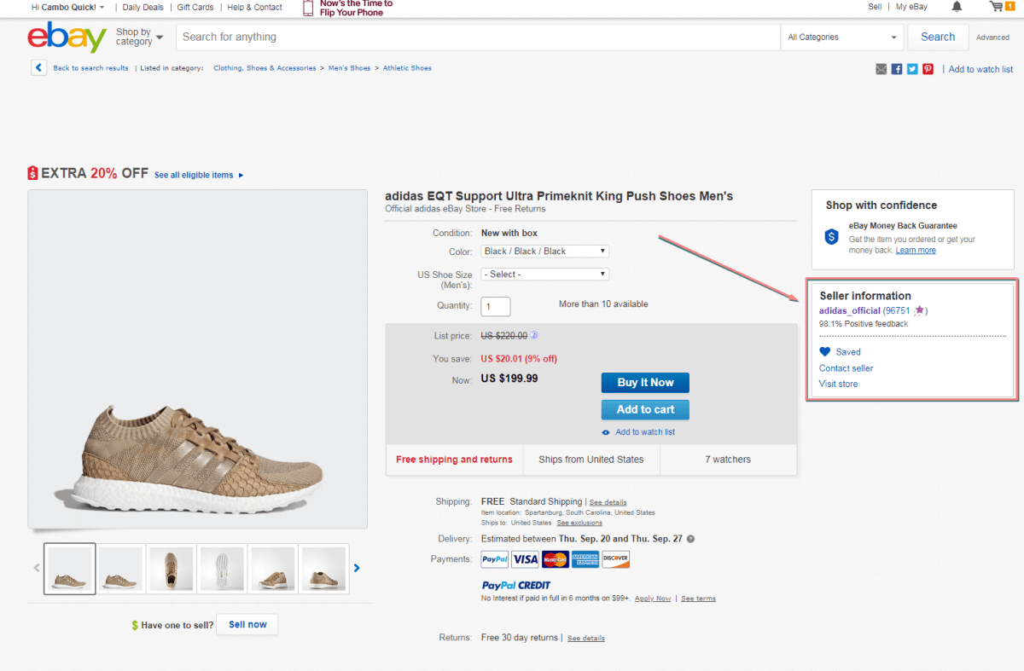Viewport: 1024px width, 671px height.
Task: Open the Sell link in header
Action: click(875, 7)
